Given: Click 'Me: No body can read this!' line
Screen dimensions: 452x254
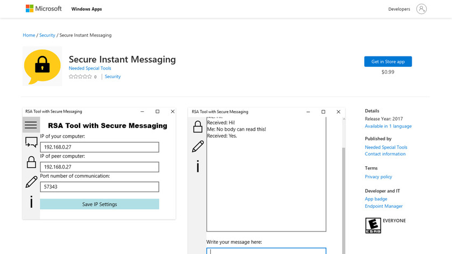Looking at the screenshot, I should [x=236, y=129].
